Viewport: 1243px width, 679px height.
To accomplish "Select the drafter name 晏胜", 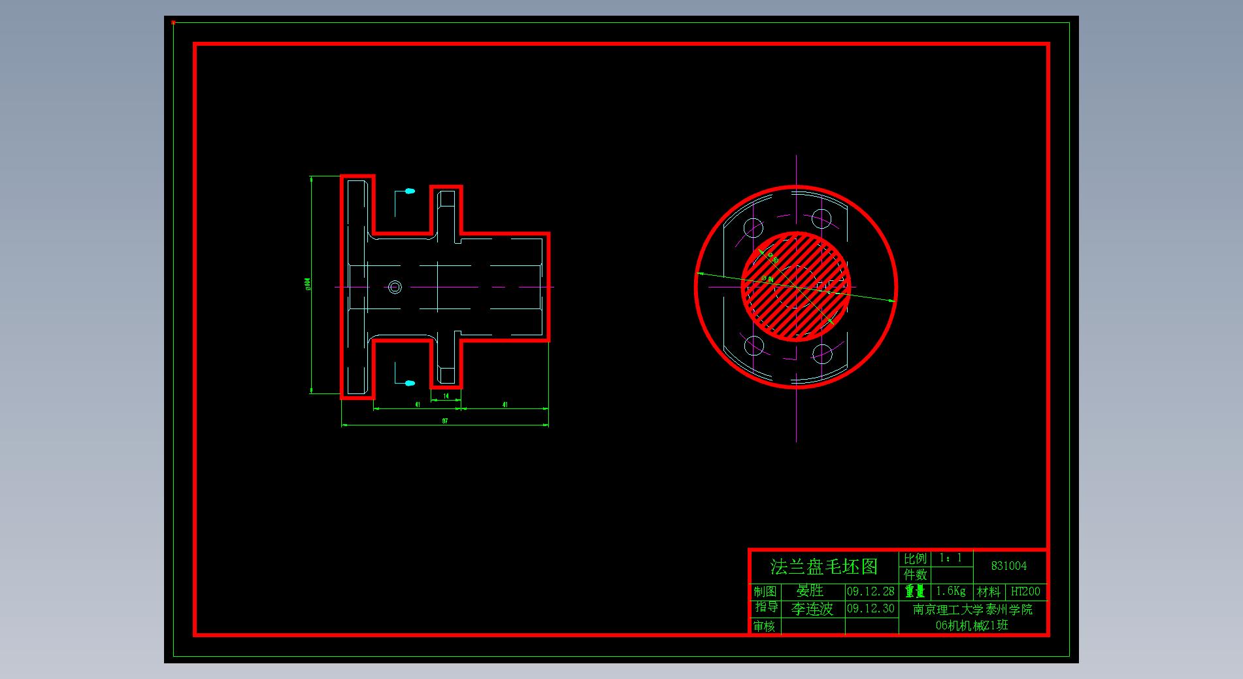I will point(810,591).
